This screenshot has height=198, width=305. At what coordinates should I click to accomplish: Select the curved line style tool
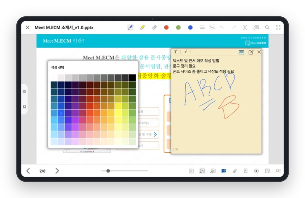point(212,27)
